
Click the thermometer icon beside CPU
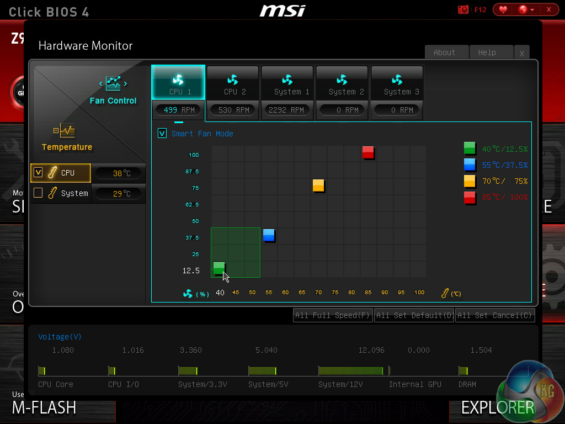(x=52, y=173)
